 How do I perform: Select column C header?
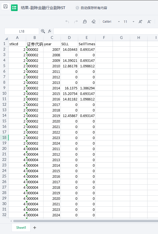pos(52,38)
